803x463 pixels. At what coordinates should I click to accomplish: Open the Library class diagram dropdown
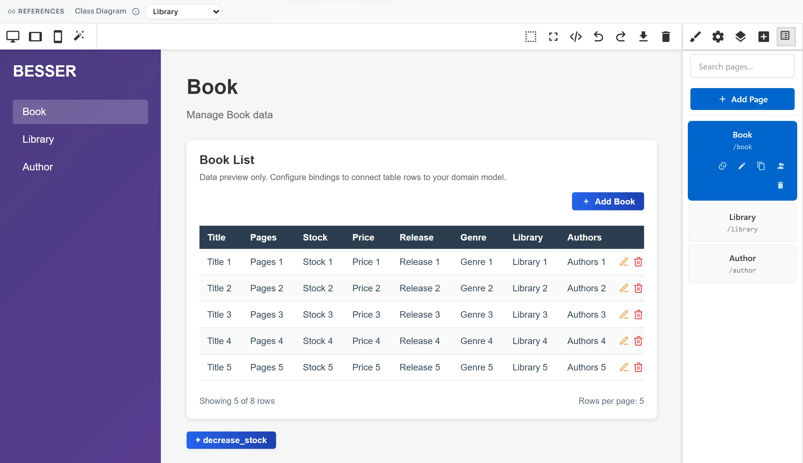(183, 12)
